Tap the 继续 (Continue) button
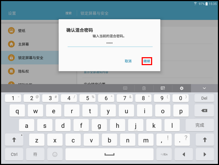The width and height of the screenshot is (219, 165). click(x=147, y=61)
